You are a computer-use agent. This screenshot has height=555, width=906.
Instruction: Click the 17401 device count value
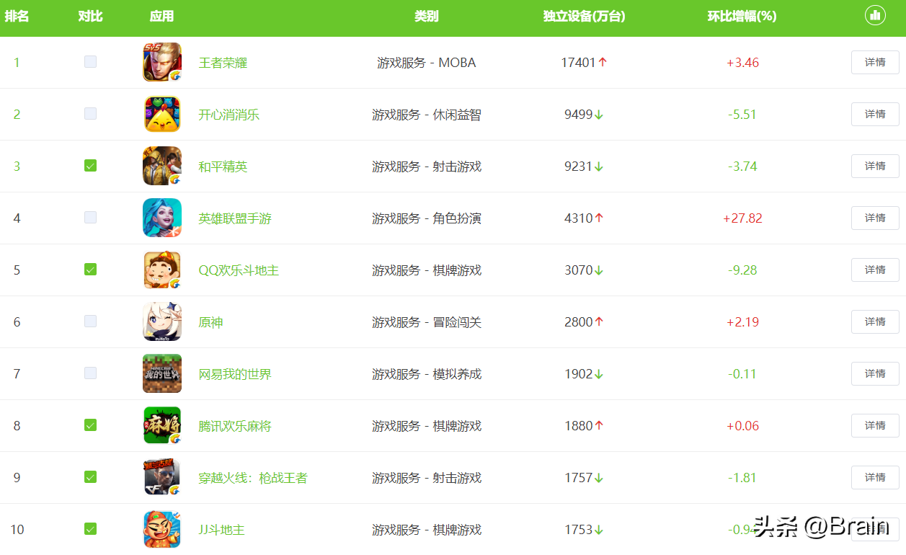tap(578, 63)
